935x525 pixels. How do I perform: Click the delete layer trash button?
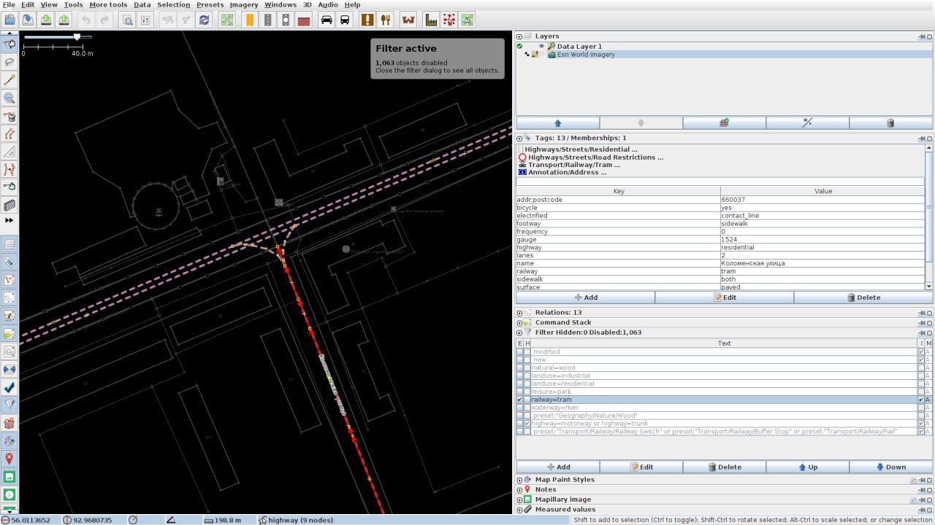point(890,123)
